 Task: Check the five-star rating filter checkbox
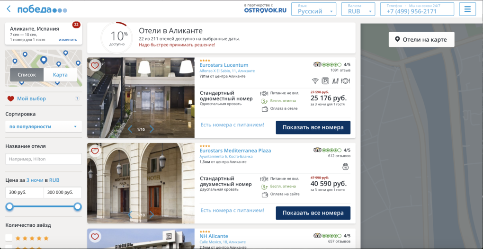9,238
